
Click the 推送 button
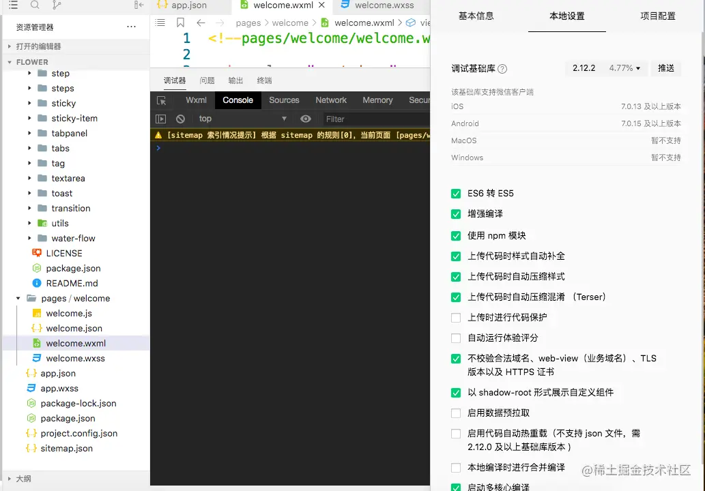click(666, 68)
